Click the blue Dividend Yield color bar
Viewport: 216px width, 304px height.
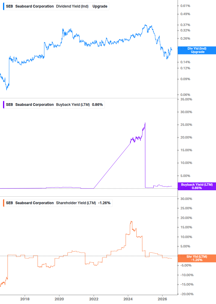(x=4, y=6)
